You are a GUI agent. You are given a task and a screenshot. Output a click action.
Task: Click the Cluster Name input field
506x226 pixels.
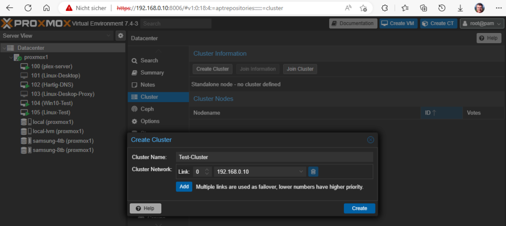click(x=274, y=157)
